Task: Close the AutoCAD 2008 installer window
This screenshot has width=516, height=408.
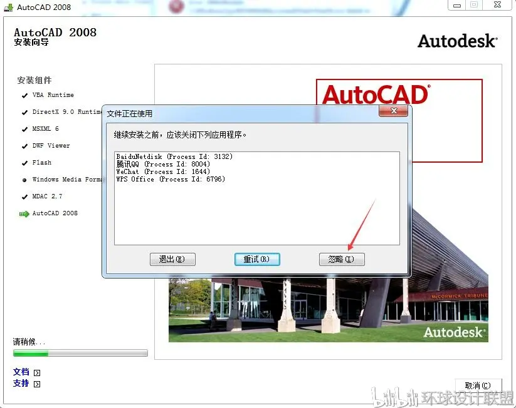Action: pyautogui.click(x=497, y=5)
